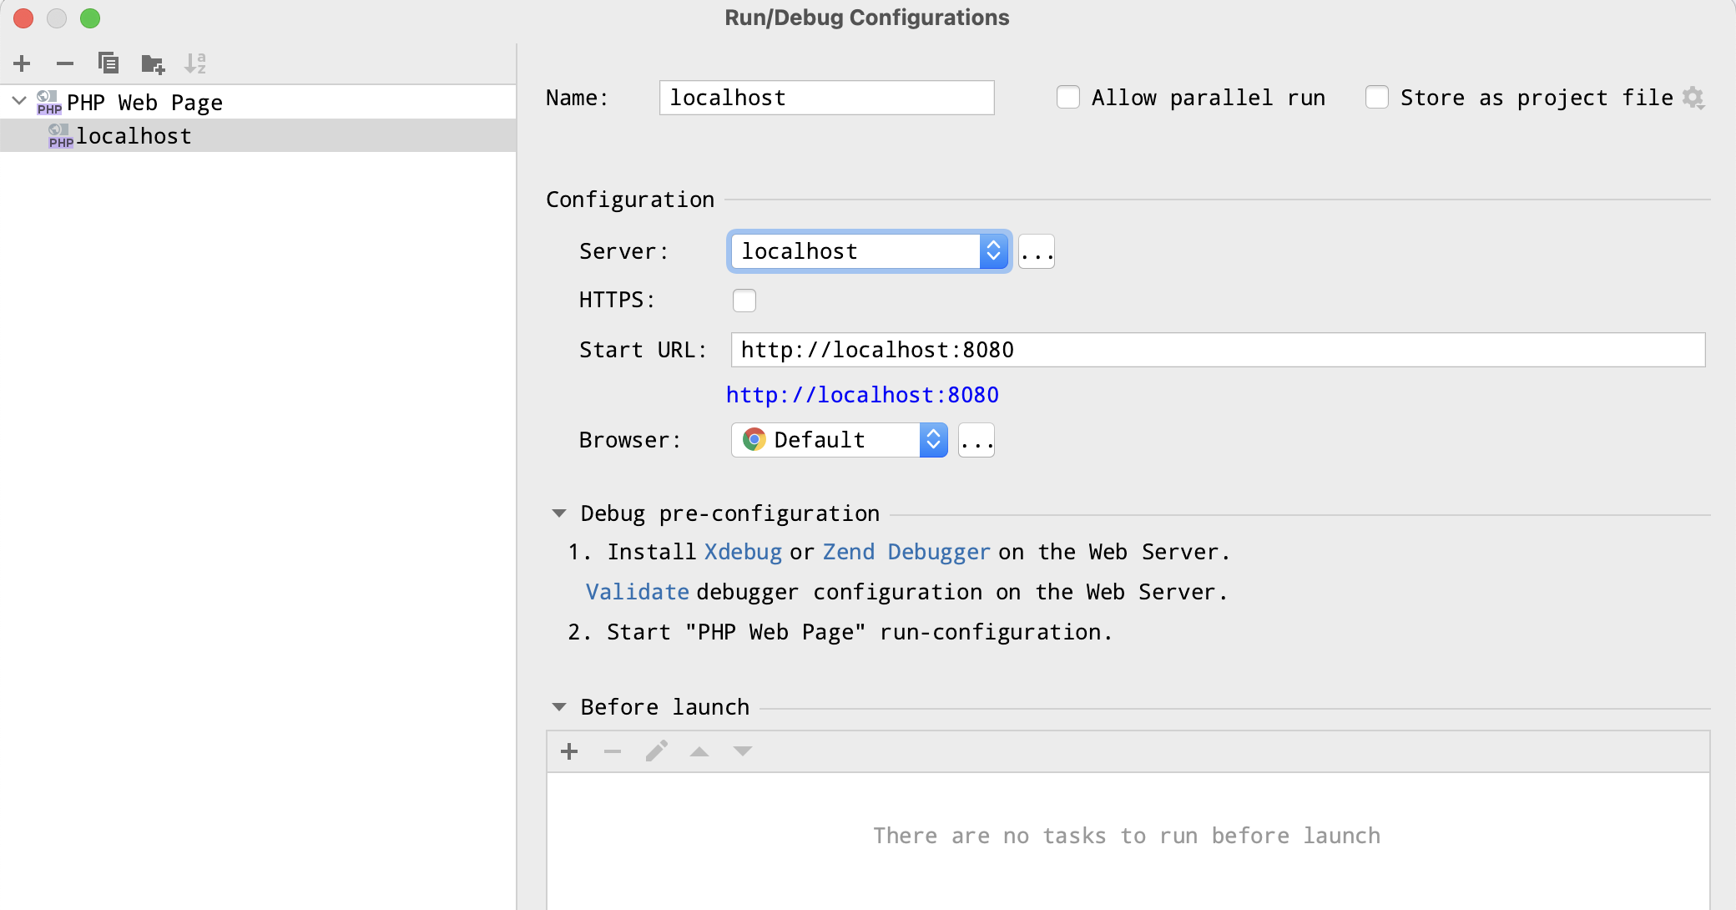Add a new run configuration
This screenshot has width=1736, height=910.
pos(22,63)
